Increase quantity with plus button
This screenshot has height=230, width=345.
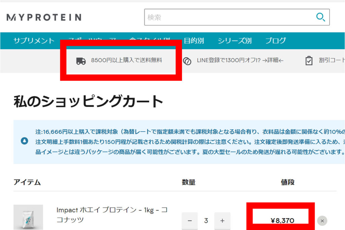pos(222,221)
